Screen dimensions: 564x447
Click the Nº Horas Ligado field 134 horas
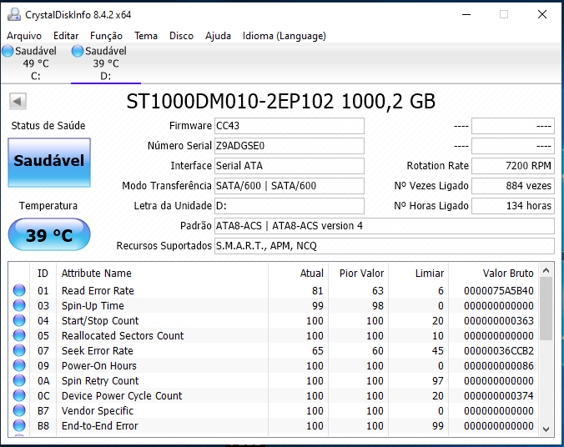(x=513, y=206)
